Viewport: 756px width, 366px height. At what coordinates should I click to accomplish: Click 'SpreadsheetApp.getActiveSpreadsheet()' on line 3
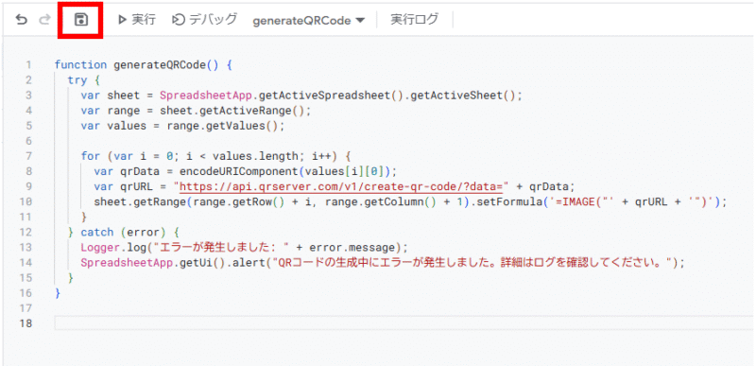click(x=281, y=95)
